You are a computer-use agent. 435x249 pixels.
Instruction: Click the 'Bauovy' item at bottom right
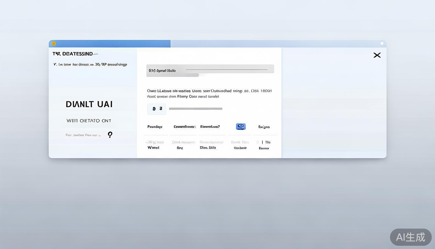pyautogui.click(x=264, y=148)
